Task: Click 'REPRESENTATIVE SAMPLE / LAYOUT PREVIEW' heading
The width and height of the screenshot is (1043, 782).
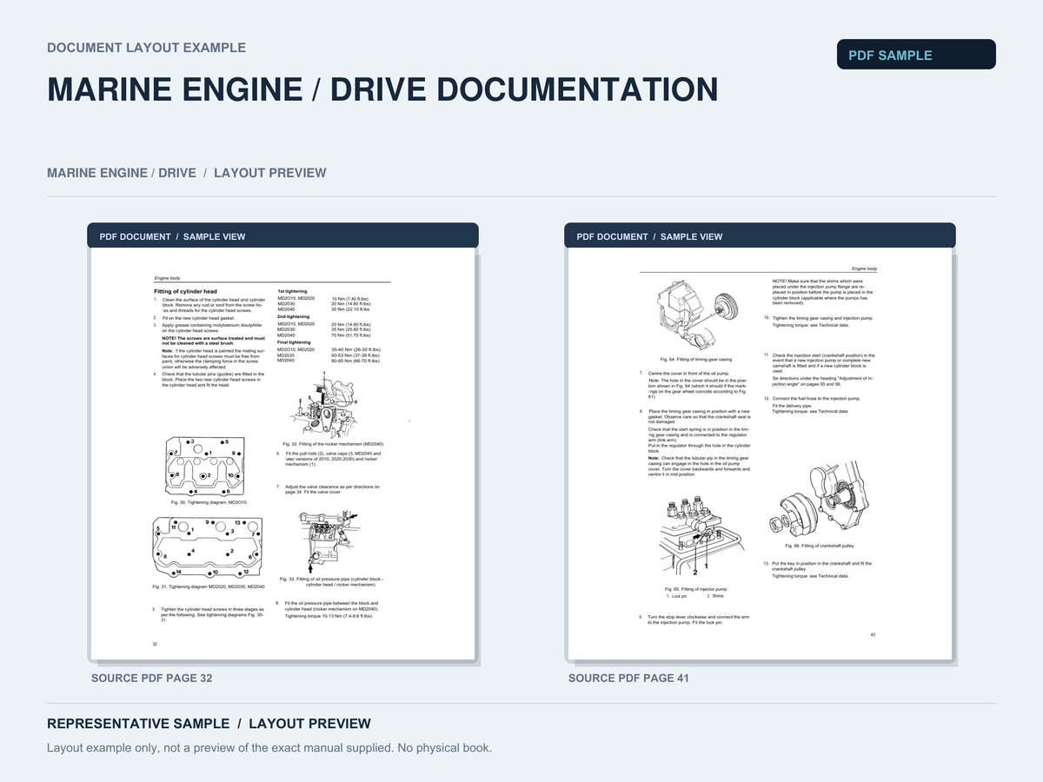Action: 209,724
